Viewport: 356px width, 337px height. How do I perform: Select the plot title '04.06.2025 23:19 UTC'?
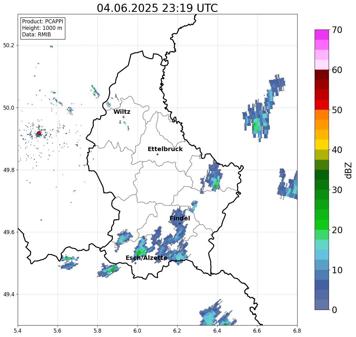pos(157,8)
